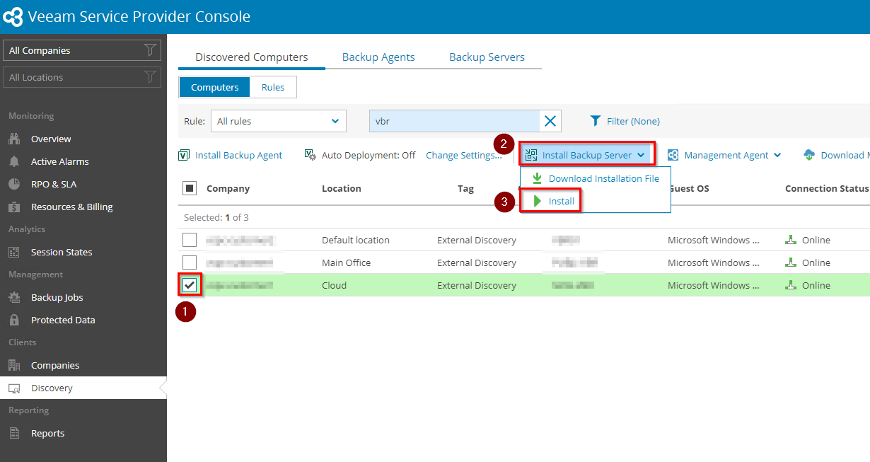Screen dimensions: 870x462
Task: Switch to the Discovered Computers tab
Action: coord(252,57)
